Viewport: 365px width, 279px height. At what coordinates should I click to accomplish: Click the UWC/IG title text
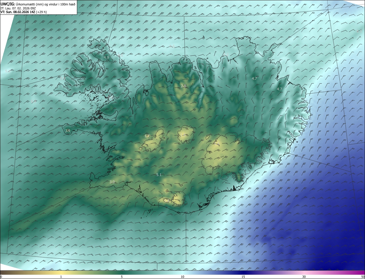pyautogui.click(x=8, y=4)
